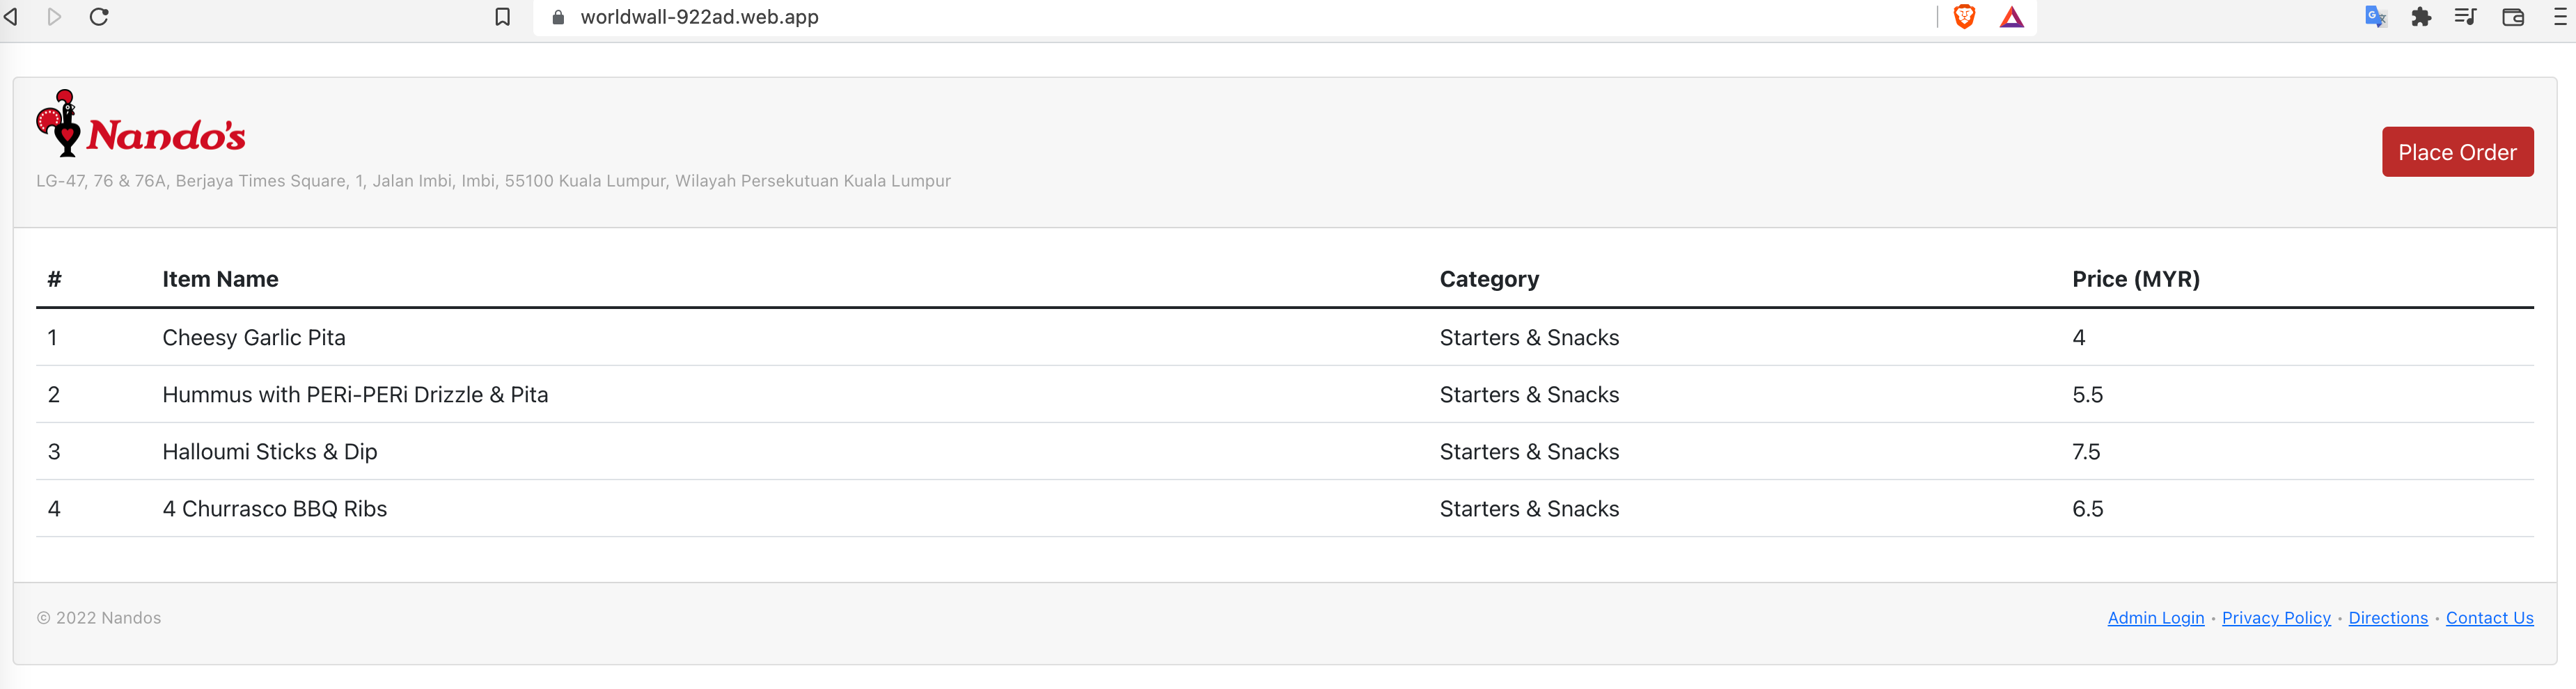Open the Contact Us link
Image resolution: width=2576 pixels, height=689 pixels.
[x=2489, y=618]
